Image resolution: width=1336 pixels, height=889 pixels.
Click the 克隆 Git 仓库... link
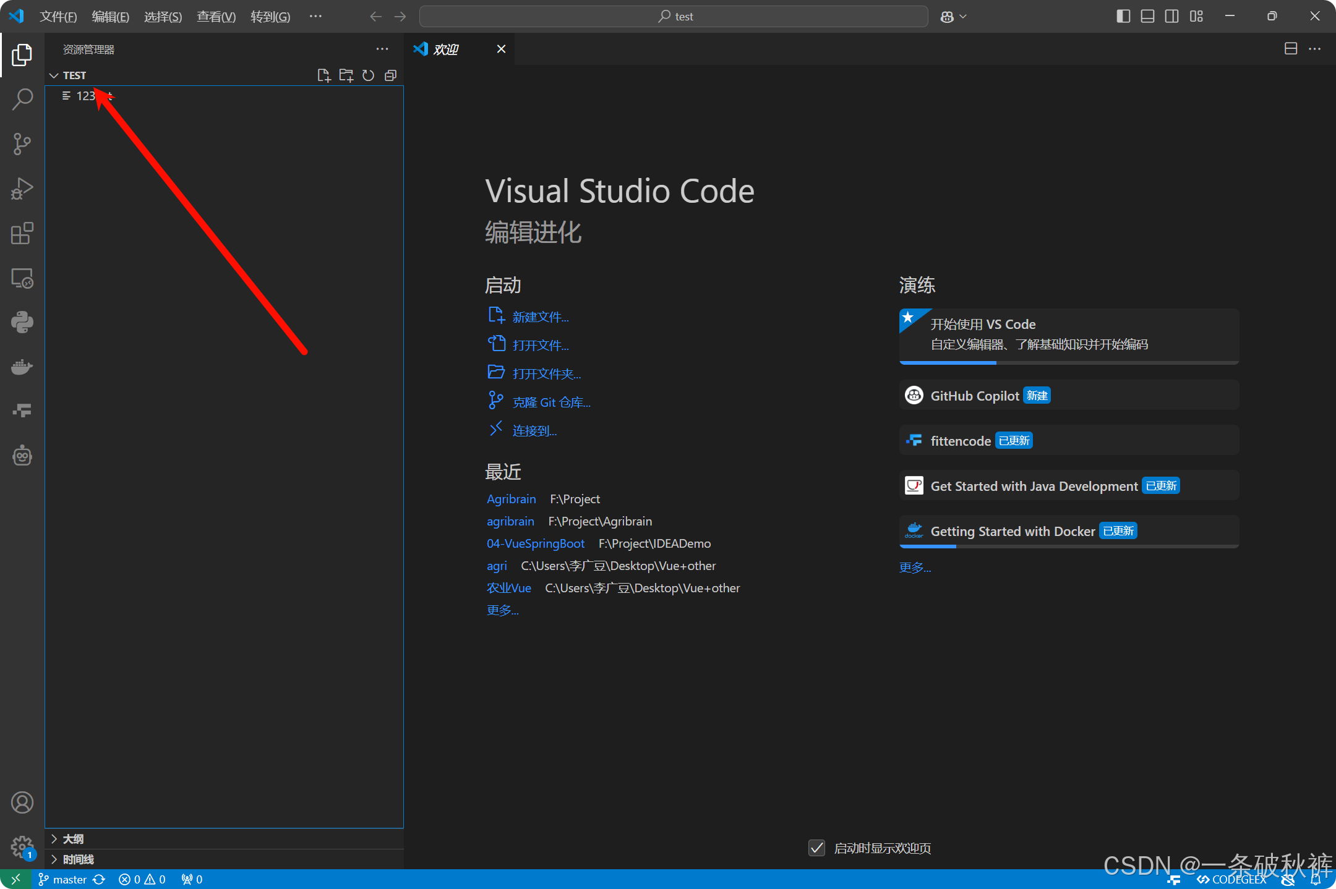[x=552, y=402]
